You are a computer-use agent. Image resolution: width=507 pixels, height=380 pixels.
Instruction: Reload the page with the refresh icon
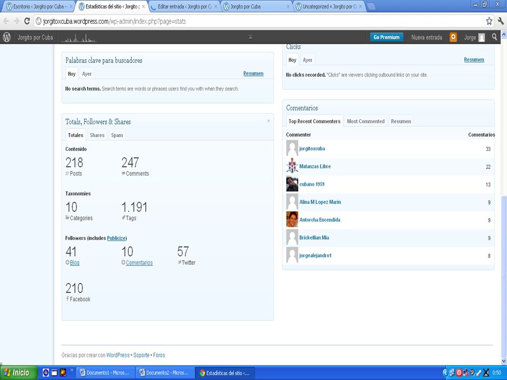27,21
